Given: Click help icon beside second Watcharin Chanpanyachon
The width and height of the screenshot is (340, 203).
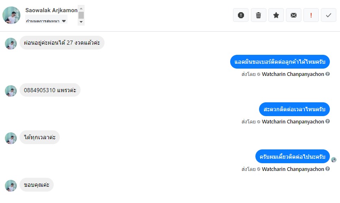Looking at the screenshot, I should point(328,121).
